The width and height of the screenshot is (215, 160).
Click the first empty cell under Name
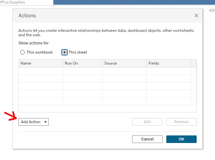(40, 71)
